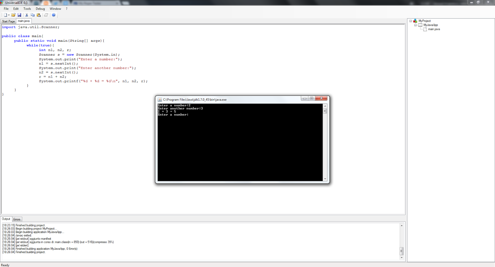Collapse the MyJavaApp tree node
The image size is (495, 267).
pos(415,25)
